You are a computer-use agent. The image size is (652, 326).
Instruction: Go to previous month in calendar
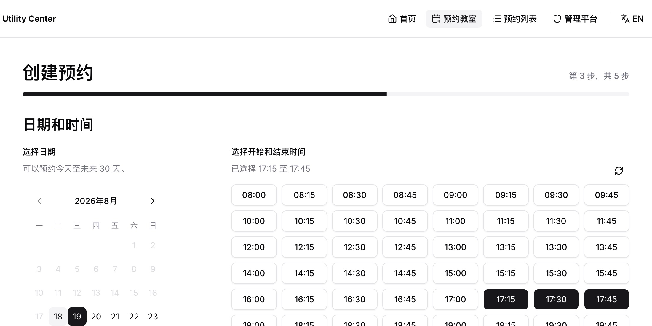39,201
